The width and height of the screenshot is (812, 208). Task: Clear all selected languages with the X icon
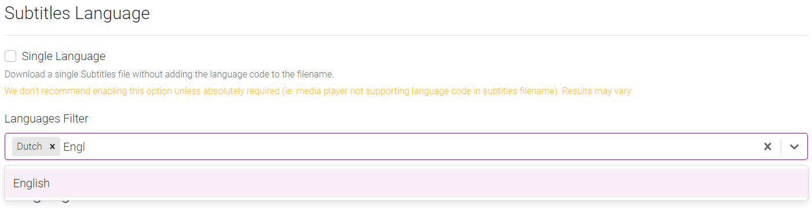click(x=767, y=147)
